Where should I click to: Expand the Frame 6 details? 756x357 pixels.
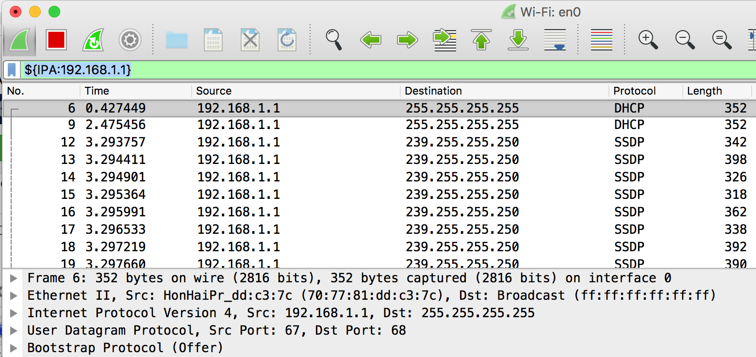coord(14,278)
